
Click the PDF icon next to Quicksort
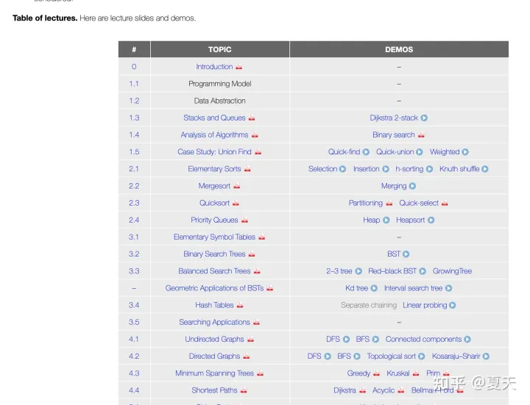tap(236, 203)
